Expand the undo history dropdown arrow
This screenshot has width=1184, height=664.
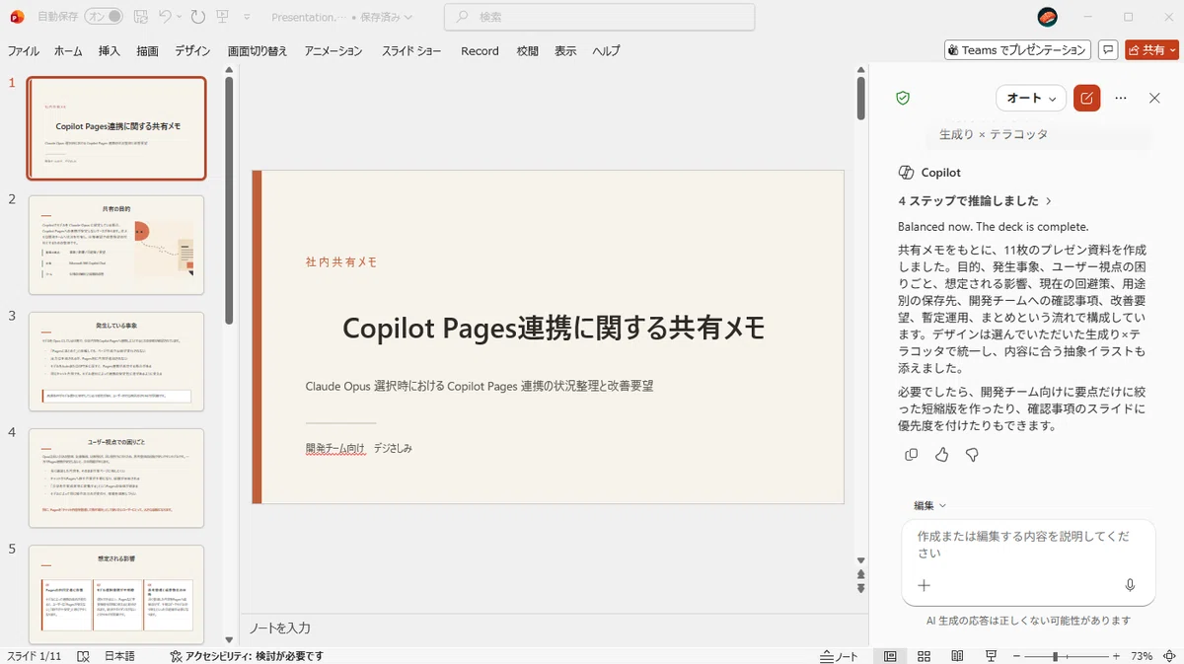pos(180,17)
